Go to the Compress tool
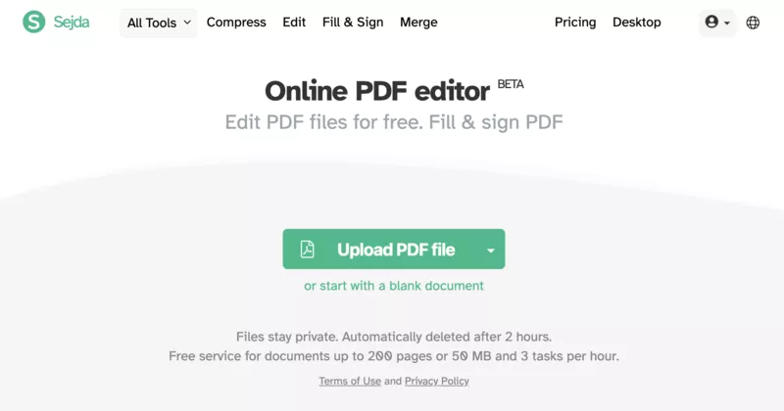 tap(236, 23)
